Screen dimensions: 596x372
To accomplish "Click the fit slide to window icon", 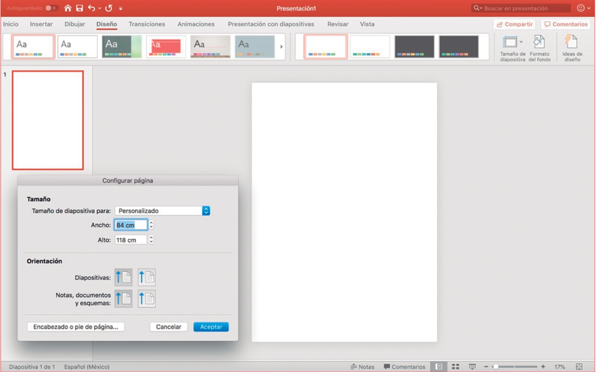I will [x=579, y=367].
